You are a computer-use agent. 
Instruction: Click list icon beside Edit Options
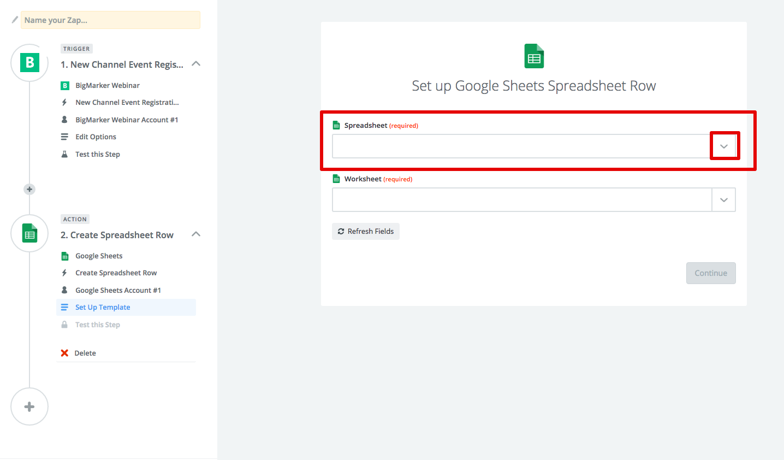[x=64, y=137]
